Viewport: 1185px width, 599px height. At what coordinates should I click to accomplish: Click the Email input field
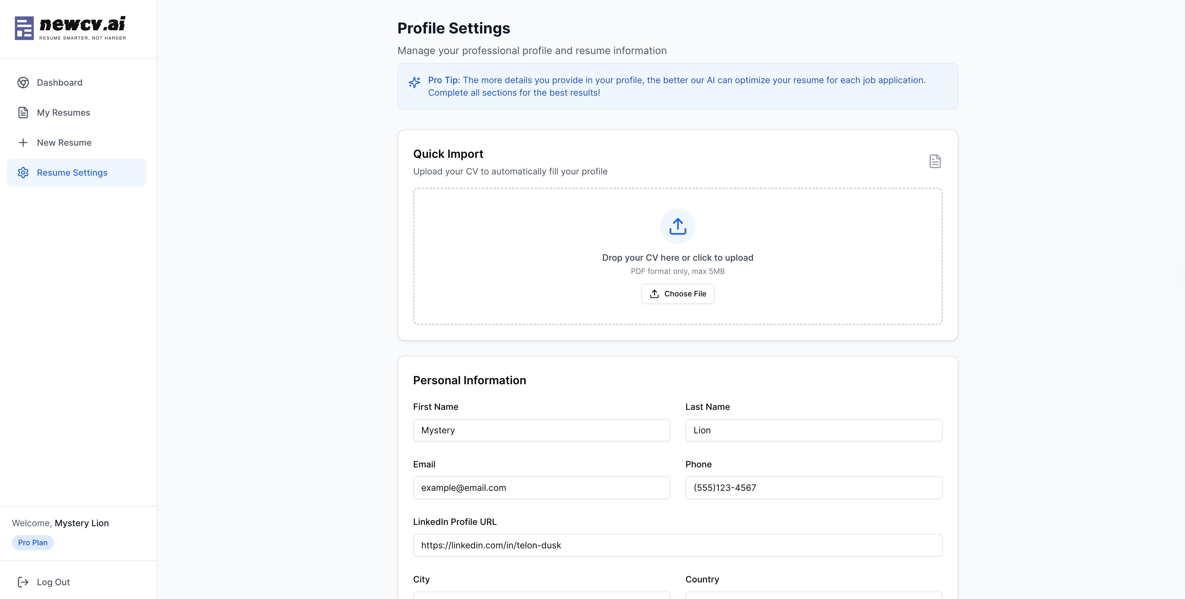click(x=541, y=487)
